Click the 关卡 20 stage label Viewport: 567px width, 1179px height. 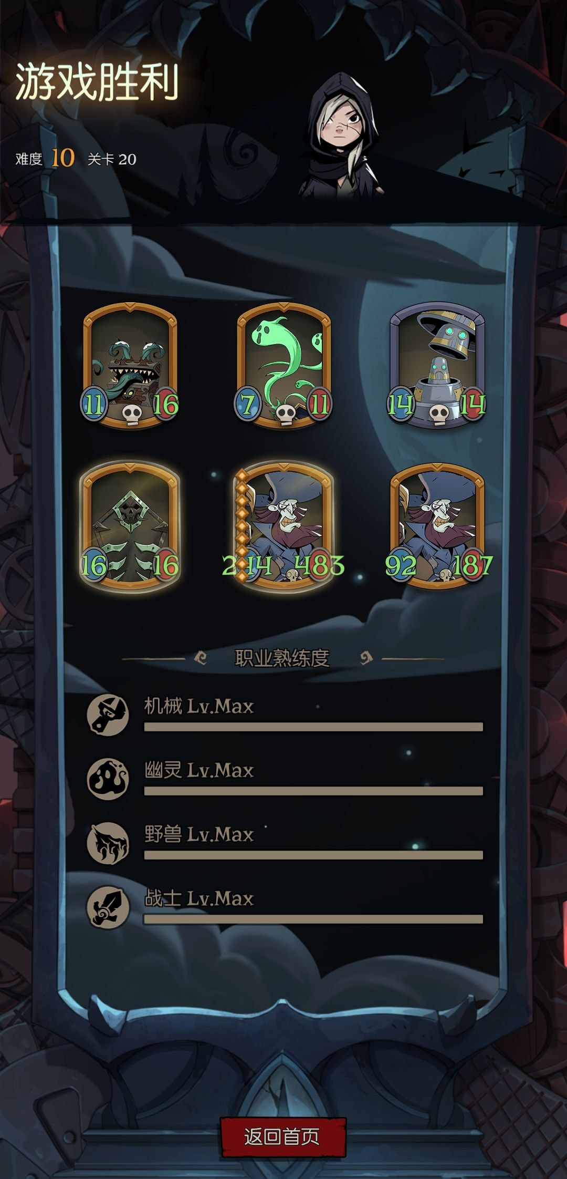tap(112, 159)
